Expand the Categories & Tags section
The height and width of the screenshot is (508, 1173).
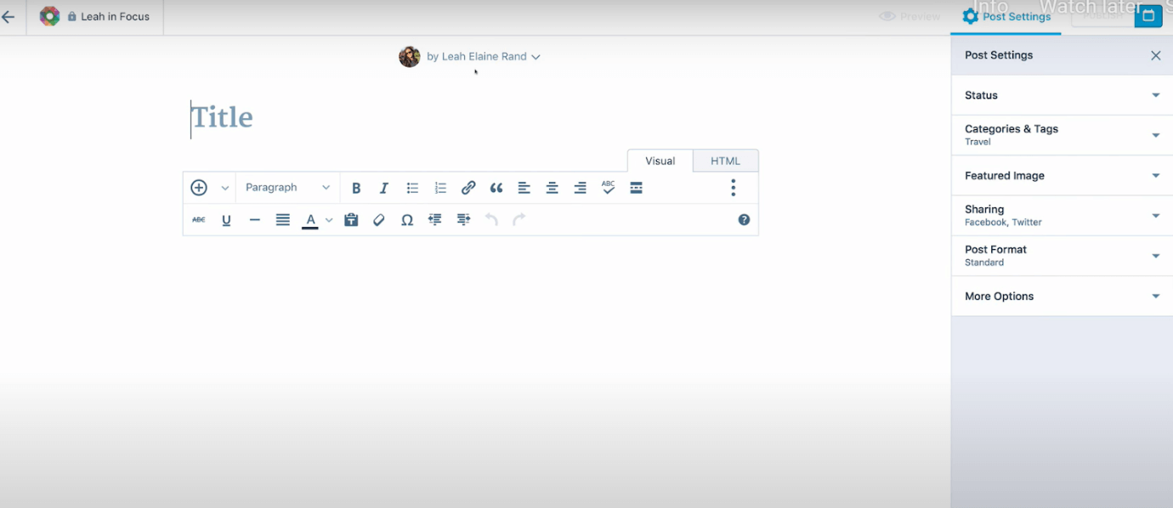pos(1061,134)
